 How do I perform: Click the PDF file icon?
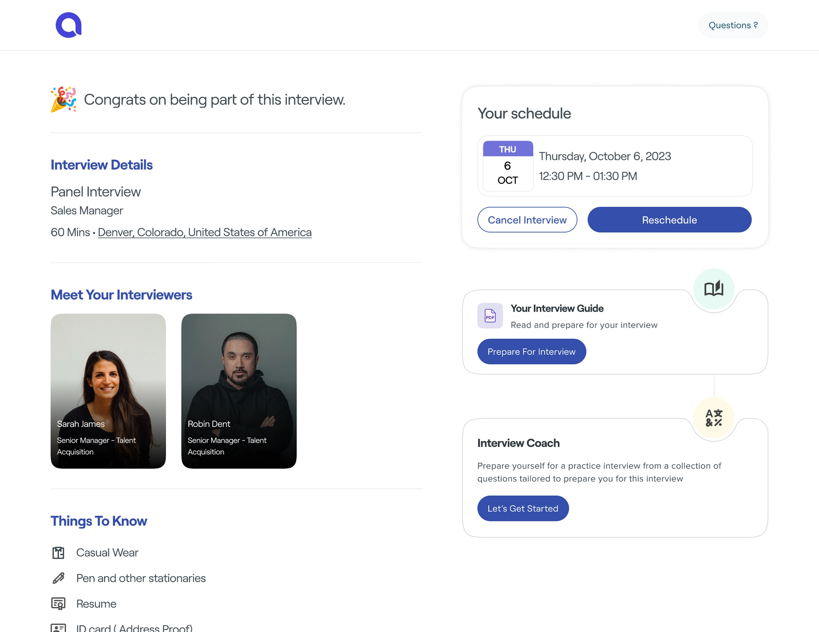(490, 316)
